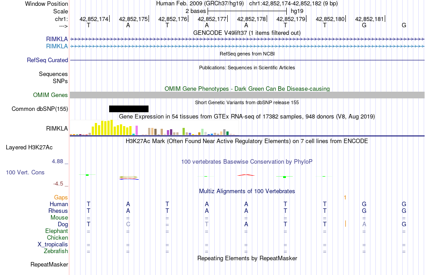The image size is (425, 275).
Task: Click the gray OMIM Genes bar
Action: (247, 95)
